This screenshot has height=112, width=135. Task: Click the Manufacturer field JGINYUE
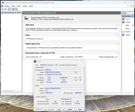(x=63, y=70)
